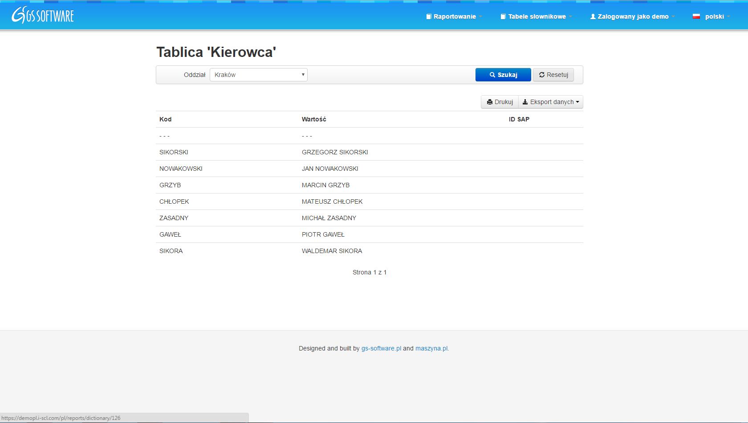Open the Zalogowany jako demo menu

click(x=633, y=16)
